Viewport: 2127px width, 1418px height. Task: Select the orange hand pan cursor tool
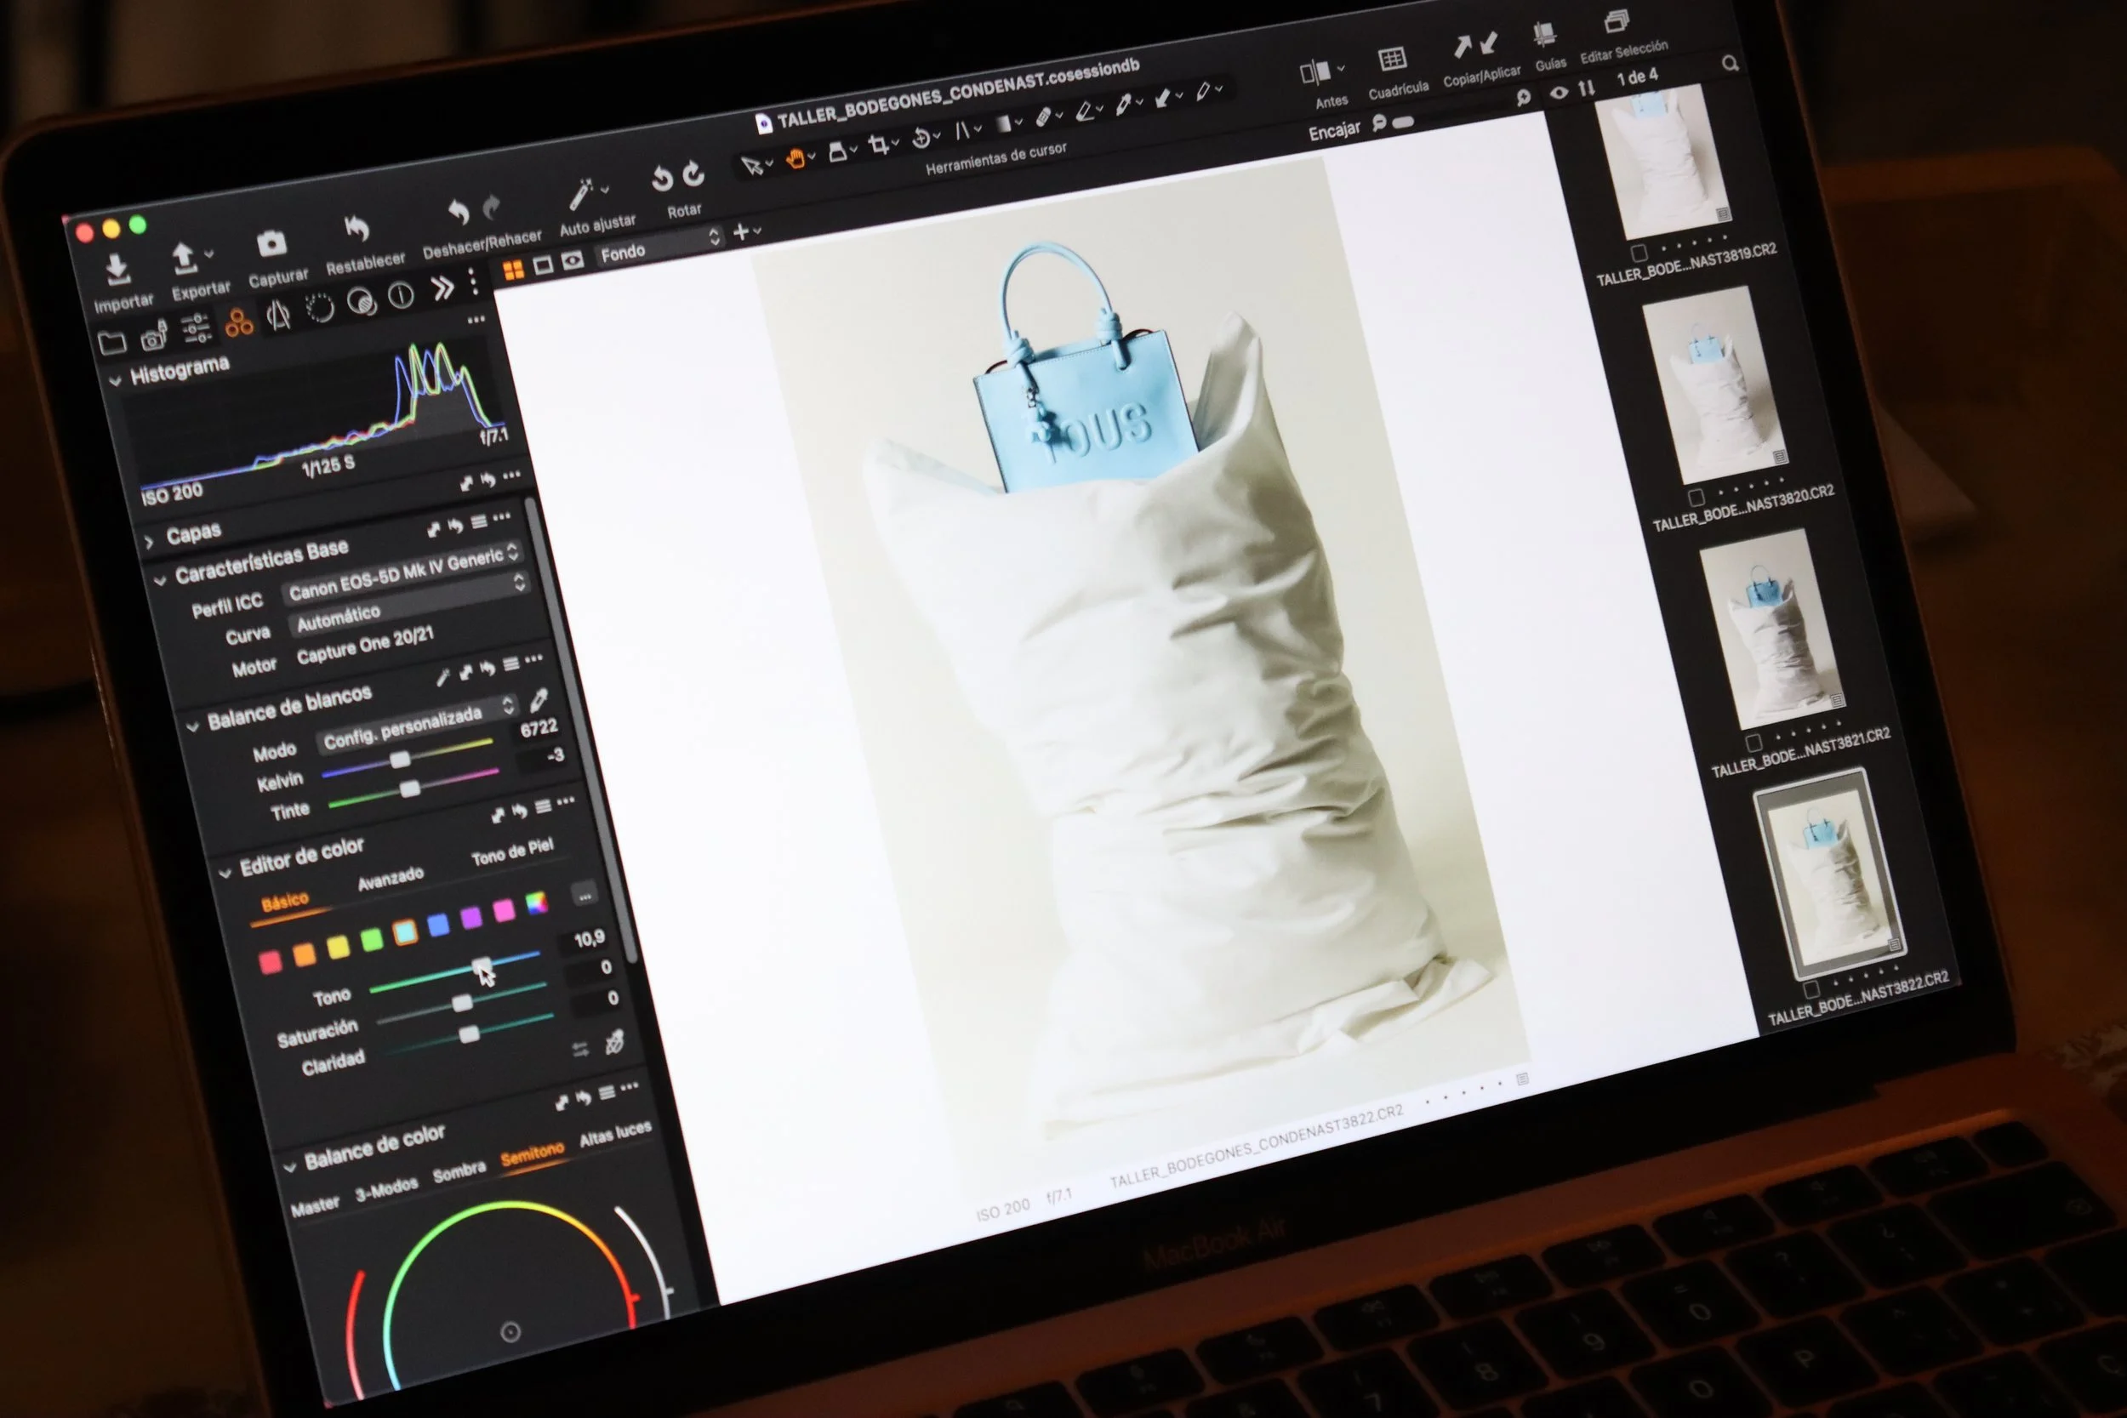tap(795, 159)
